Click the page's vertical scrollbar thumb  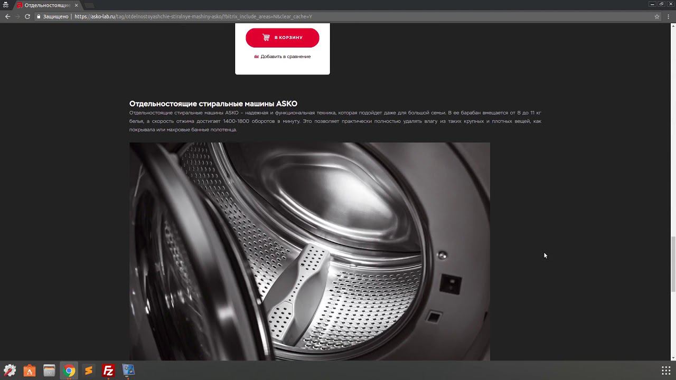click(673, 264)
